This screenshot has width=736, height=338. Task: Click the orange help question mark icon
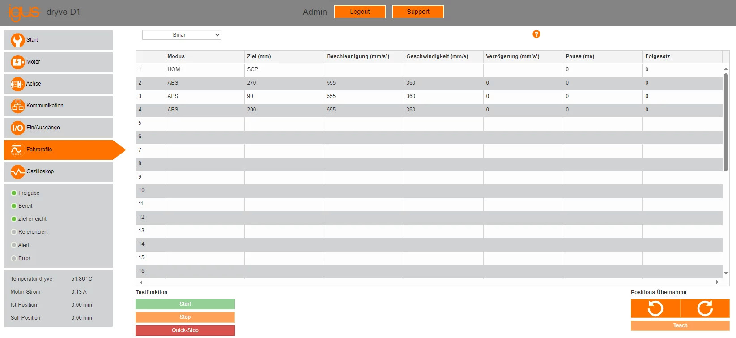536,34
